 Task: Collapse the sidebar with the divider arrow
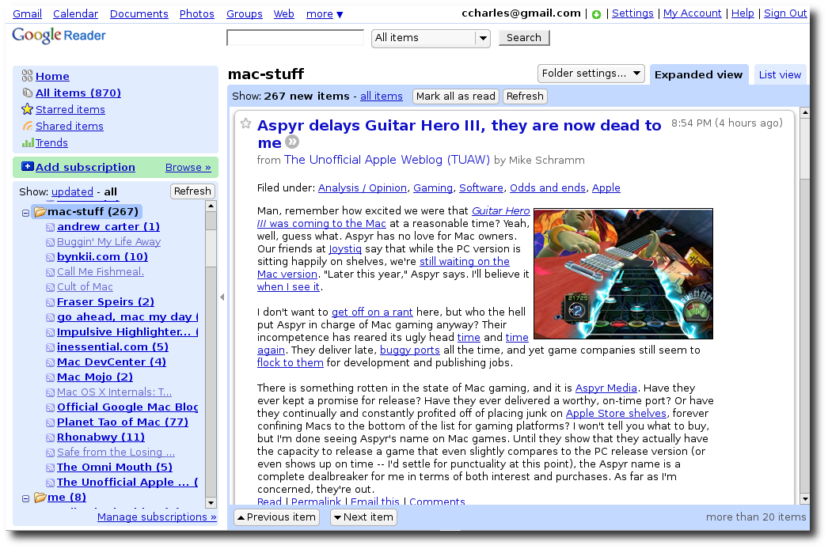(x=222, y=297)
